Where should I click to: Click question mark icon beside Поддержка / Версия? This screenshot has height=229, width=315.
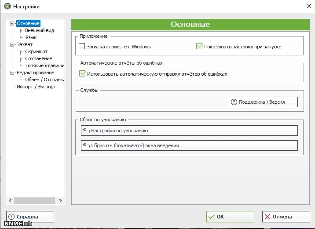[234, 102]
